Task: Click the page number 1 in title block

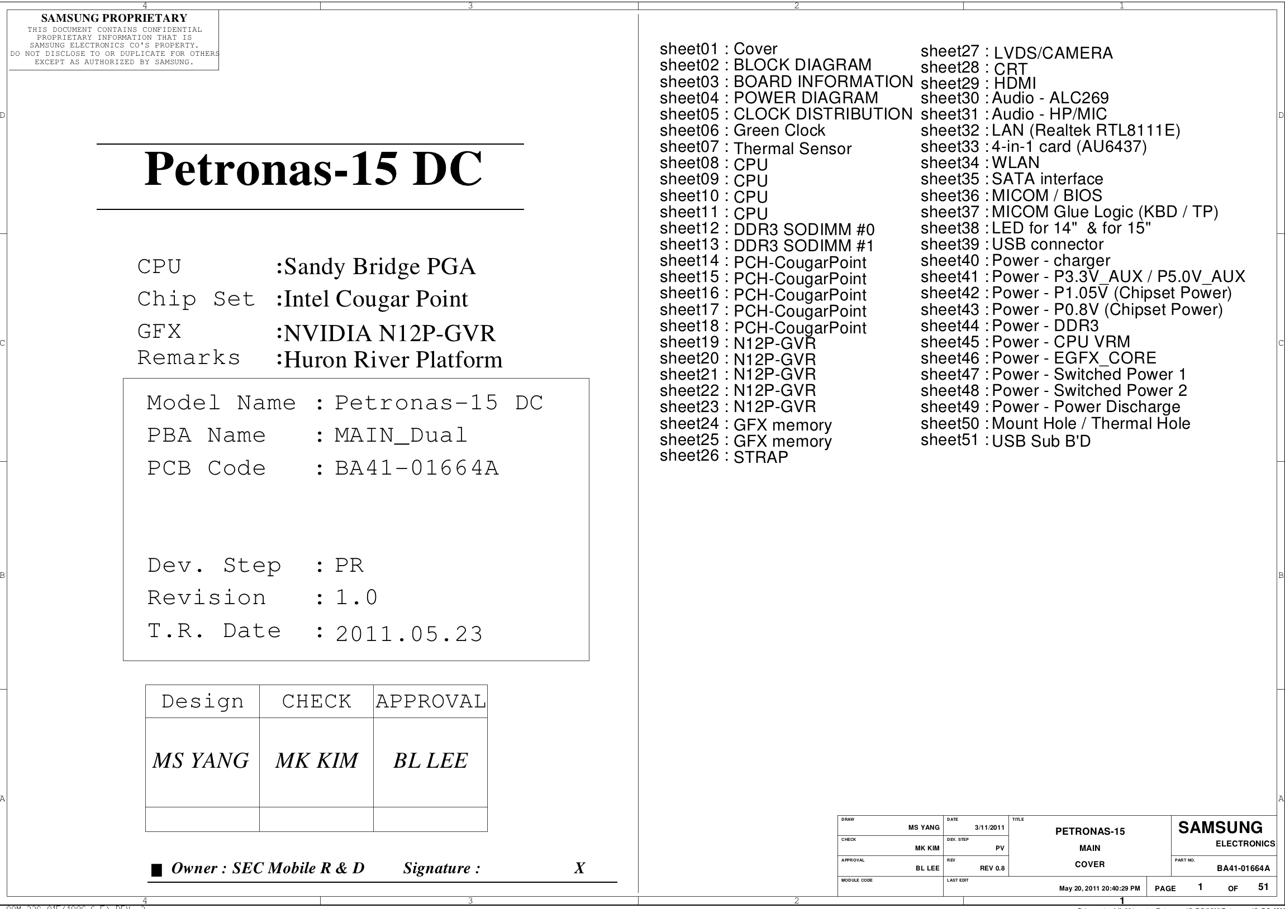Action: (x=1200, y=887)
